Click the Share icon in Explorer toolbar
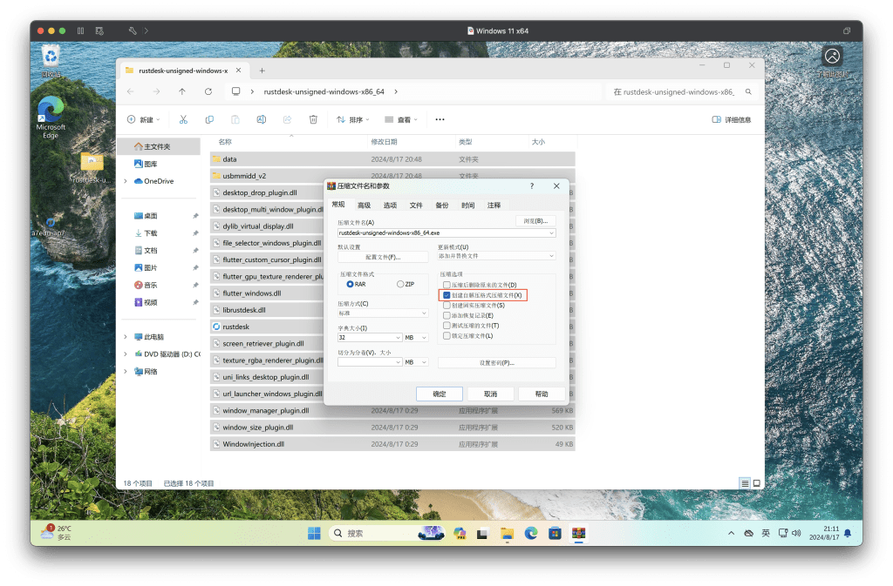Screen dimensions: 893x586 click(288, 119)
